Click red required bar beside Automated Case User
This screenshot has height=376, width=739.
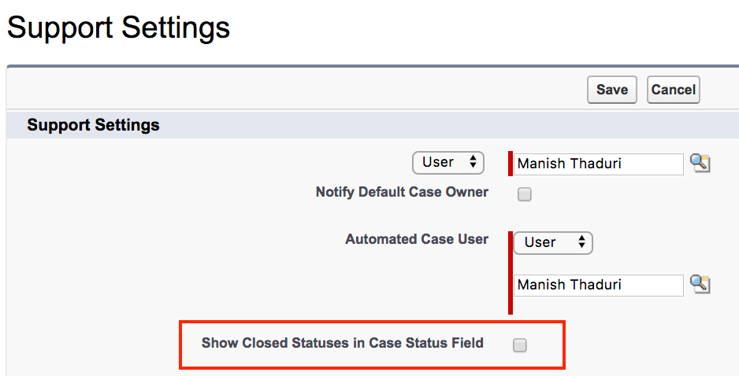[x=510, y=271]
